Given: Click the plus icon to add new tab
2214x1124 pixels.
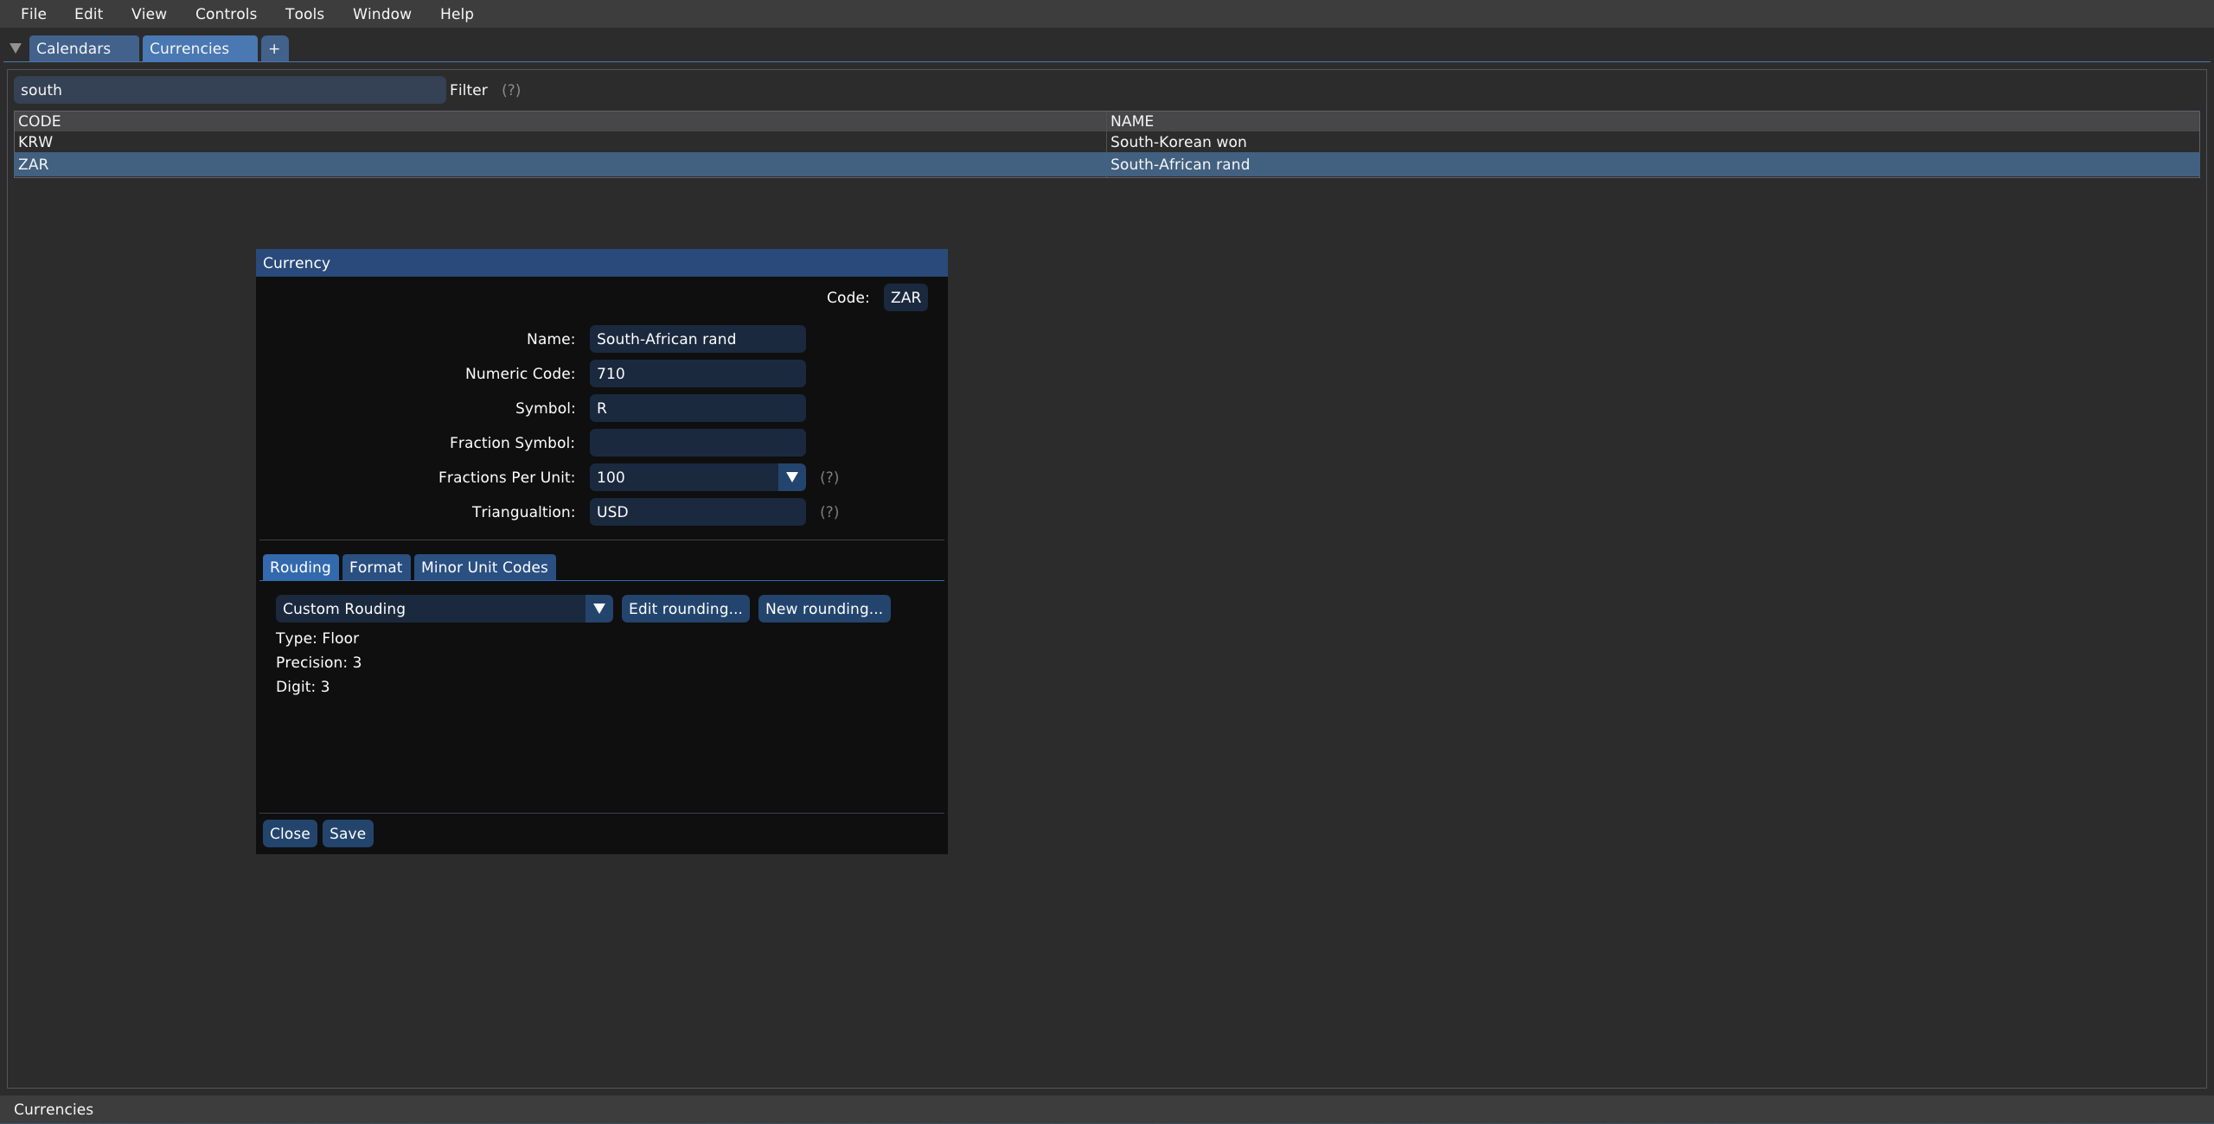Looking at the screenshot, I should click(x=274, y=48).
